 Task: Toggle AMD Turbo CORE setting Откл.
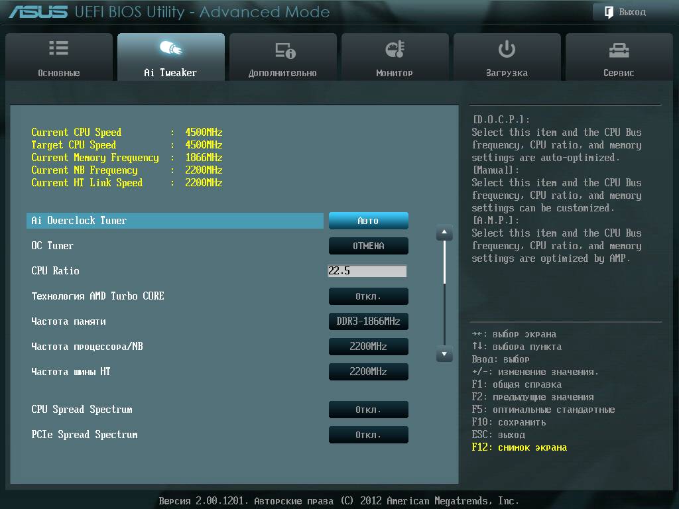(x=368, y=296)
